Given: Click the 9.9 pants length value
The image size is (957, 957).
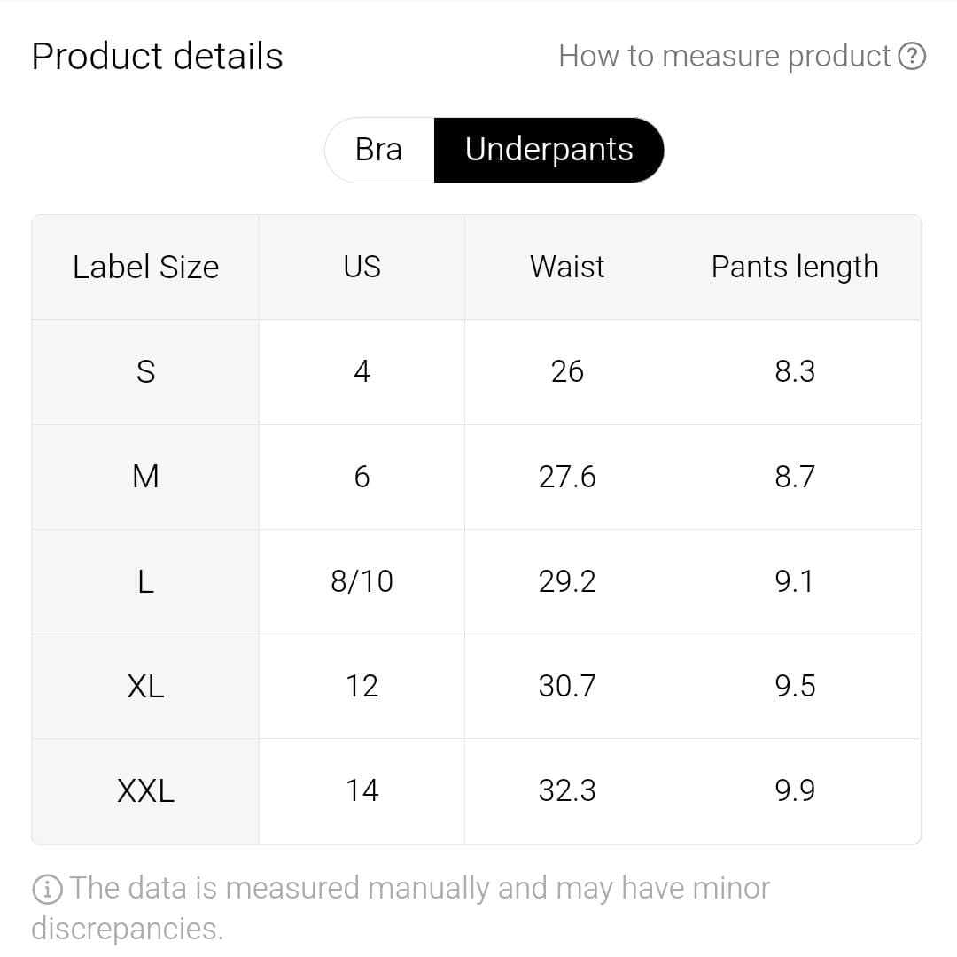Looking at the screenshot, I should click(795, 790).
